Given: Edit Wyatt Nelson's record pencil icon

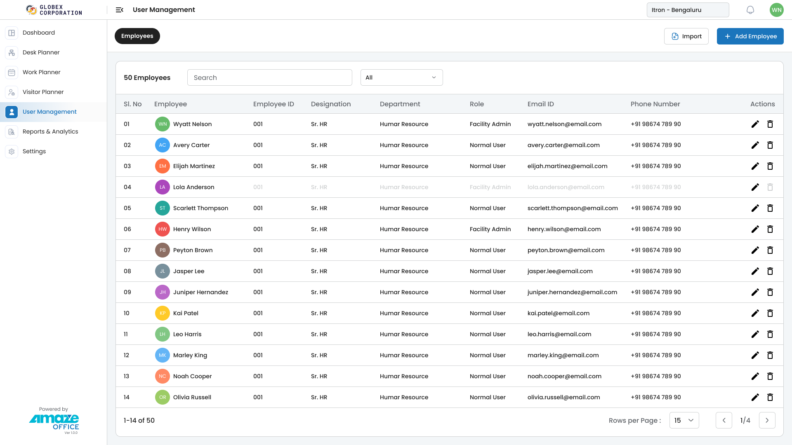Looking at the screenshot, I should coord(755,124).
